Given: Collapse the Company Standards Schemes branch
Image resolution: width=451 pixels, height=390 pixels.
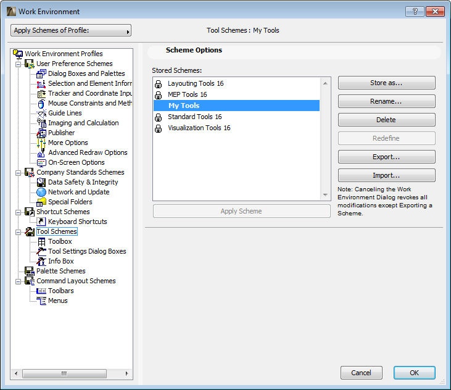Looking at the screenshot, I should point(18,173).
